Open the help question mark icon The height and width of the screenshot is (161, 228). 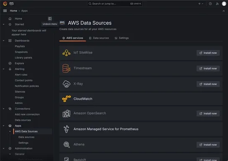(x=210, y=4)
